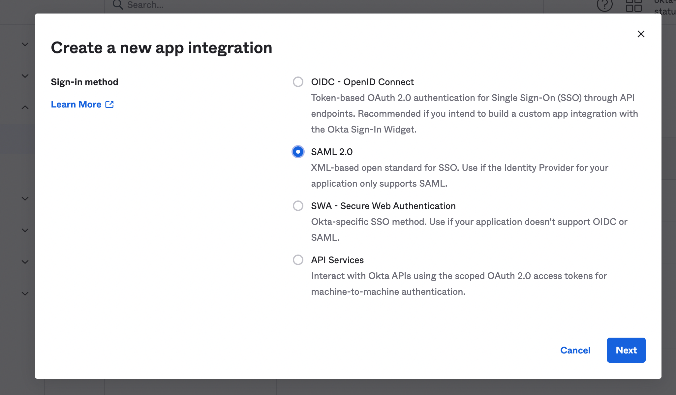Select SAML 2.0 radio button
This screenshot has width=676, height=395.
pyautogui.click(x=298, y=152)
